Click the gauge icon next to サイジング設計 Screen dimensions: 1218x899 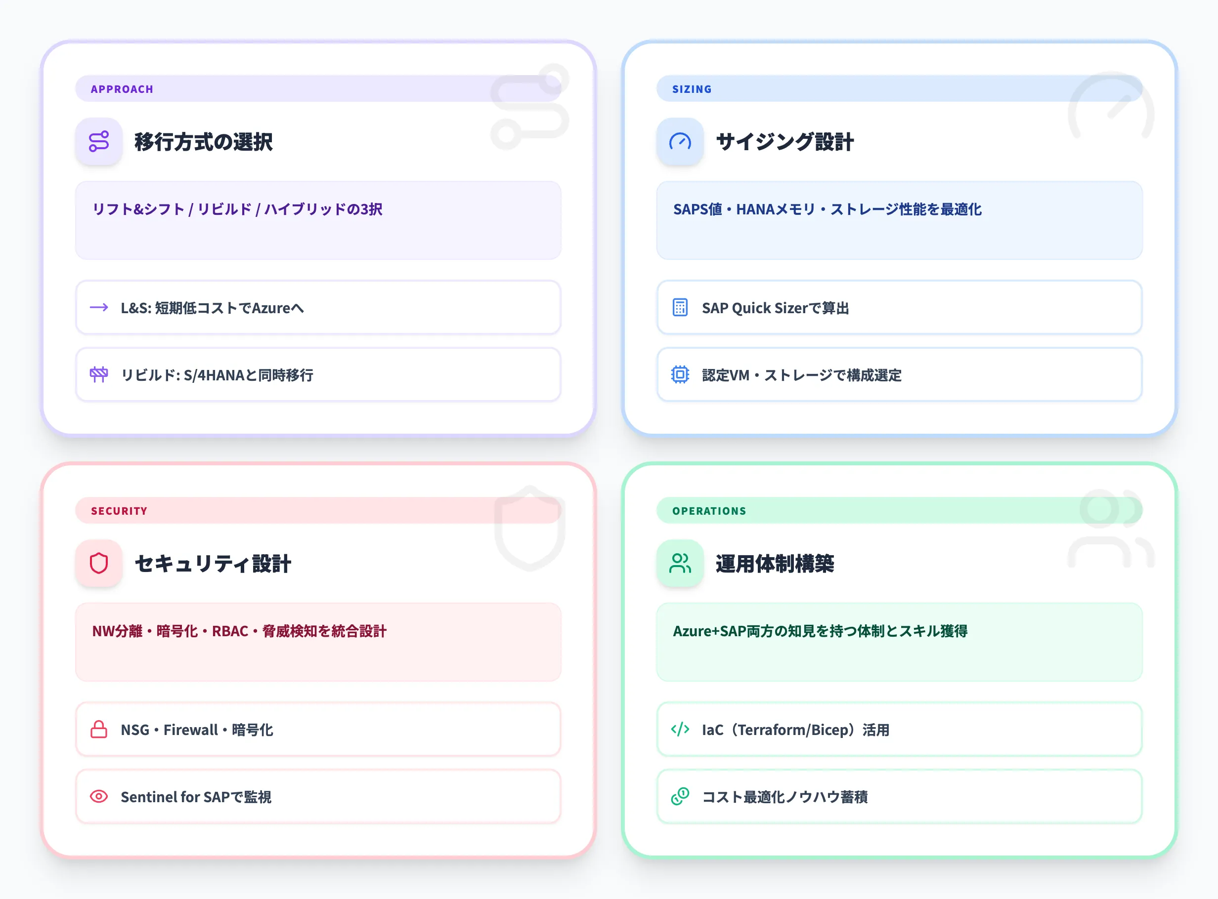pos(680,143)
